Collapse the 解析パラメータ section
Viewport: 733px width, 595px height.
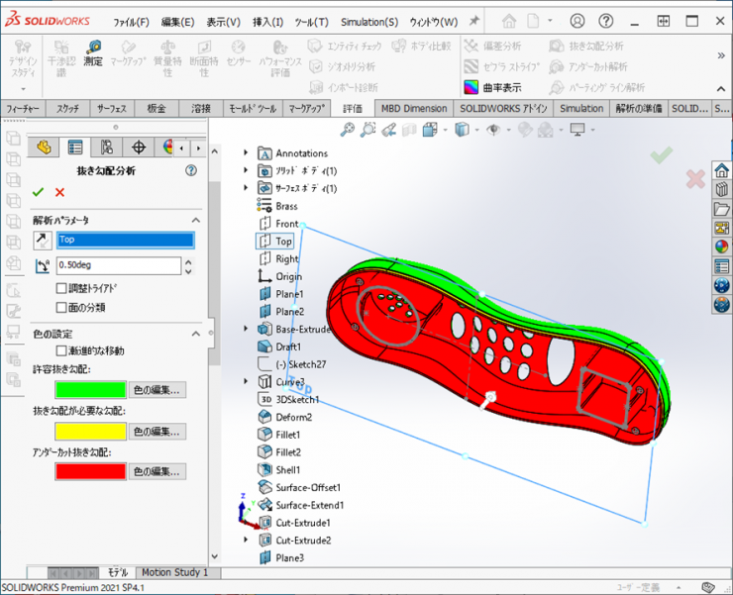pyautogui.click(x=196, y=220)
